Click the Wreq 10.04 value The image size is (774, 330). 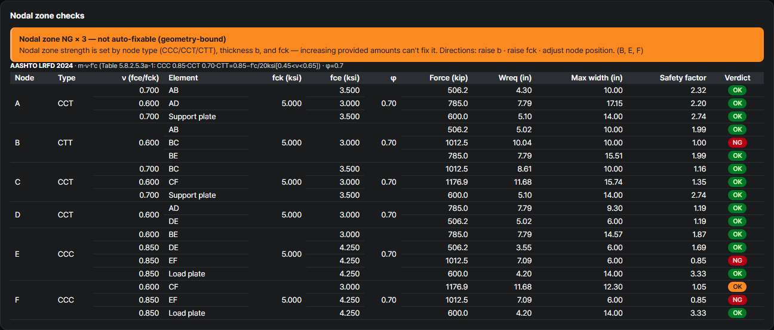[523, 143]
